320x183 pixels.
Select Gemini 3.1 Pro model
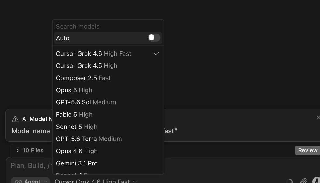[x=108, y=163]
